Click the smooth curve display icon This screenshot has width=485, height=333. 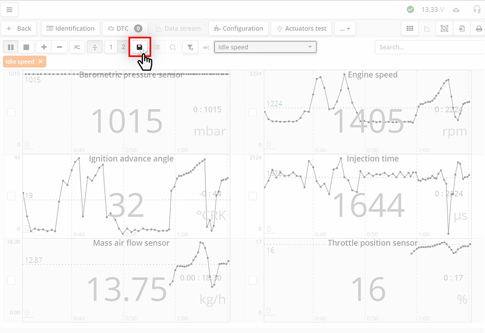pos(77,47)
